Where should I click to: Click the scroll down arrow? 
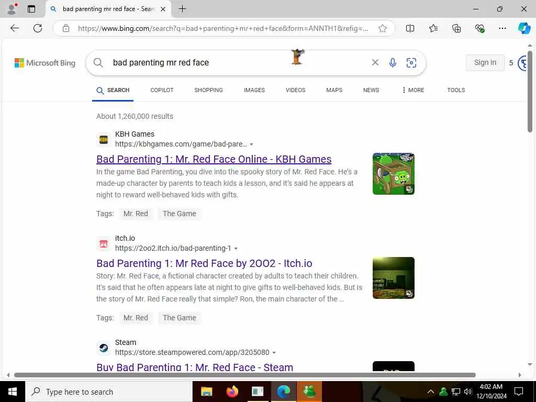point(530,364)
